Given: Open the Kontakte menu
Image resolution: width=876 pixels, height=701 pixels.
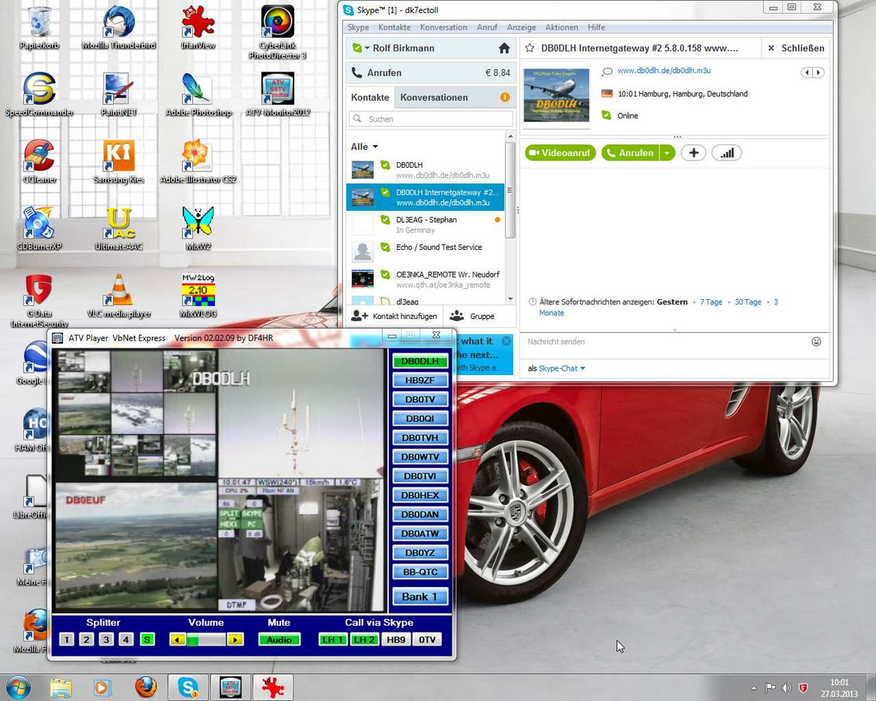Looking at the screenshot, I should click(394, 28).
